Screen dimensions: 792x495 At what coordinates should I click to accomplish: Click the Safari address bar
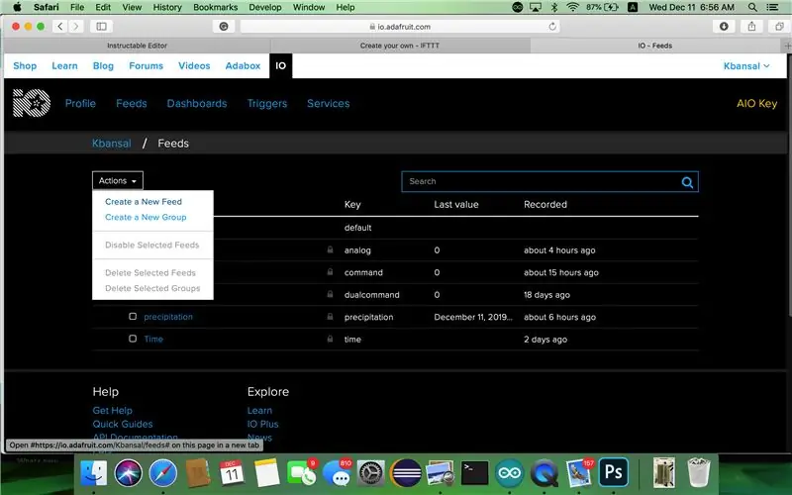[400, 27]
